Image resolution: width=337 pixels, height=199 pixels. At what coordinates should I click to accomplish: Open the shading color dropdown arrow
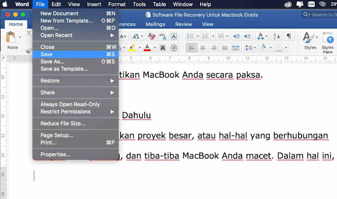[x=271, y=48]
